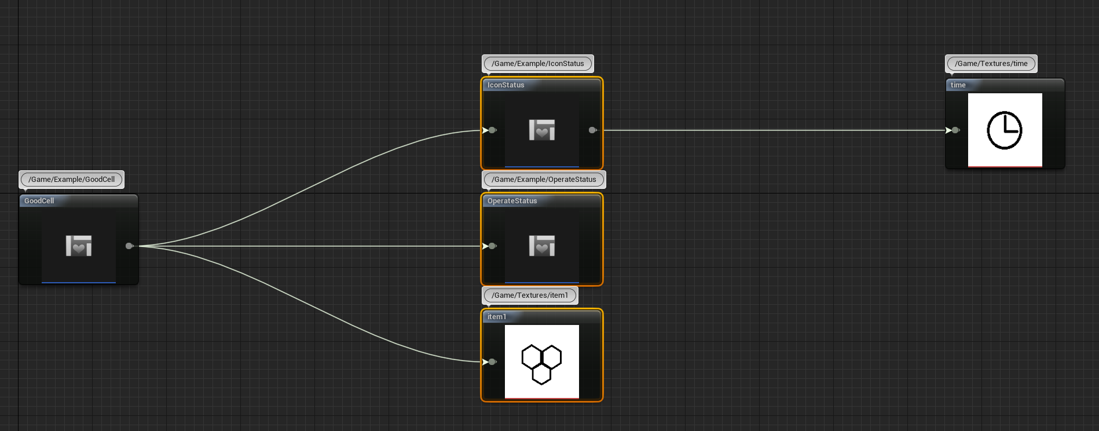1099x431 pixels.
Task: Click the IconStatus node output pin
Action: pos(592,130)
